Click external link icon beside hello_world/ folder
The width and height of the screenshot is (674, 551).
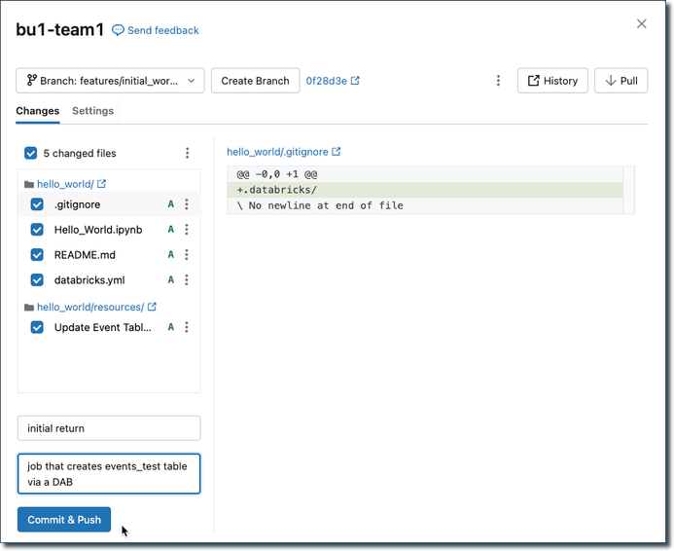pyautogui.click(x=102, y=184)
